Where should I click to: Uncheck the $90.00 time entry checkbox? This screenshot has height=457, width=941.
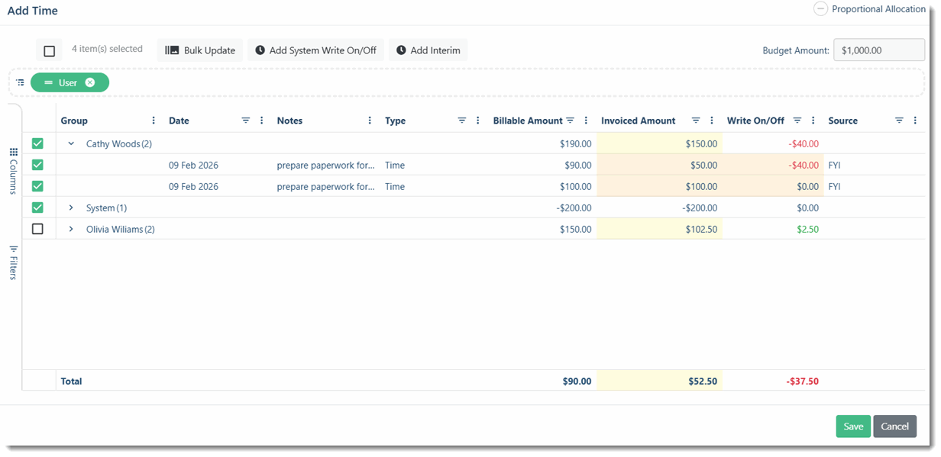pyautogui.click(x=37, y=165)
